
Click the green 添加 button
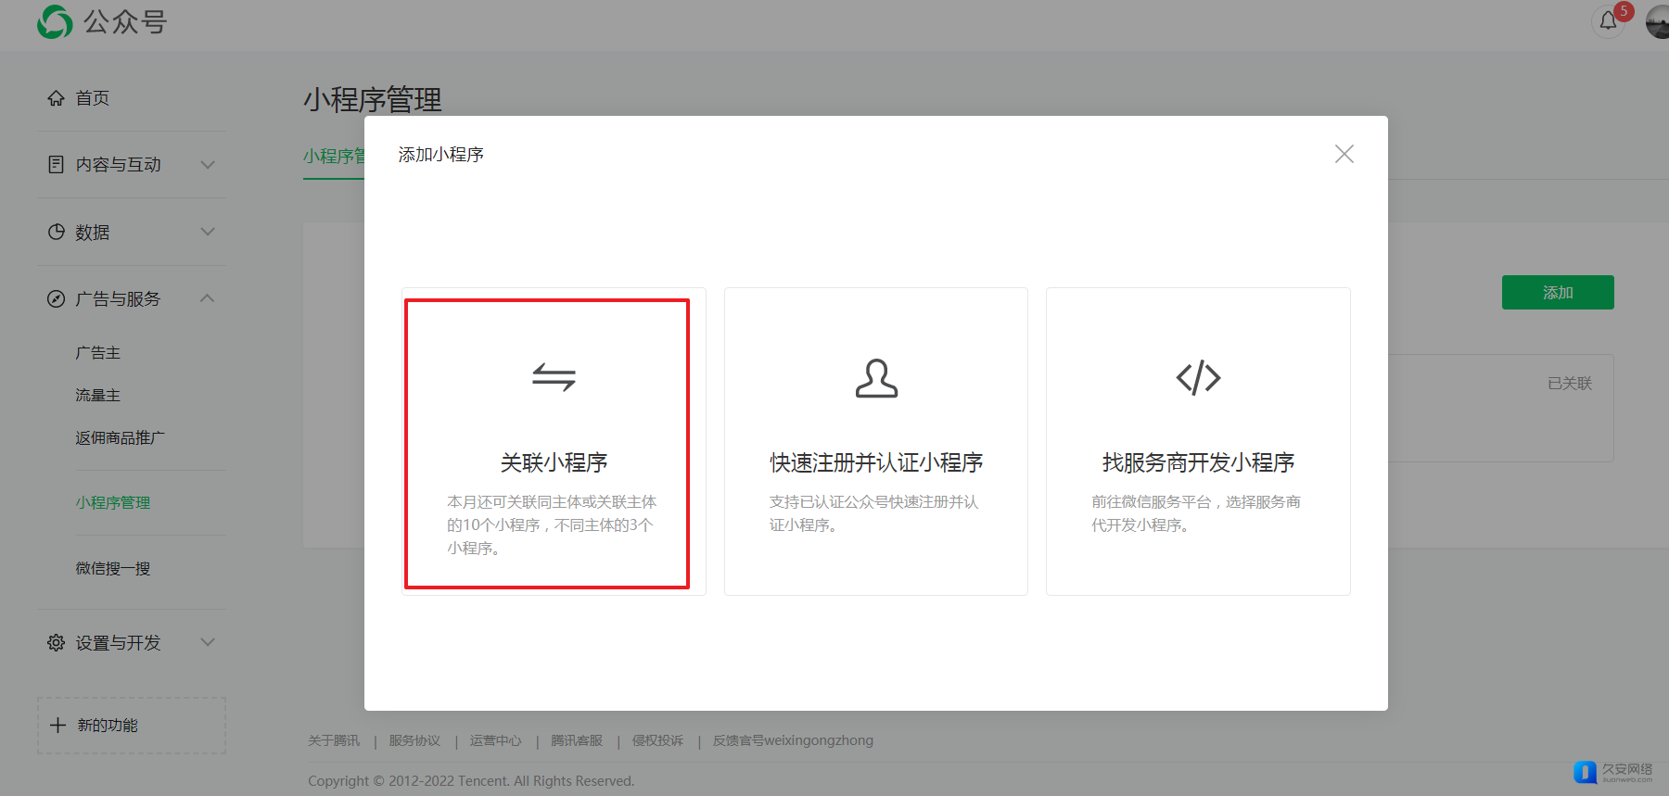click(x=1557, y=293)
